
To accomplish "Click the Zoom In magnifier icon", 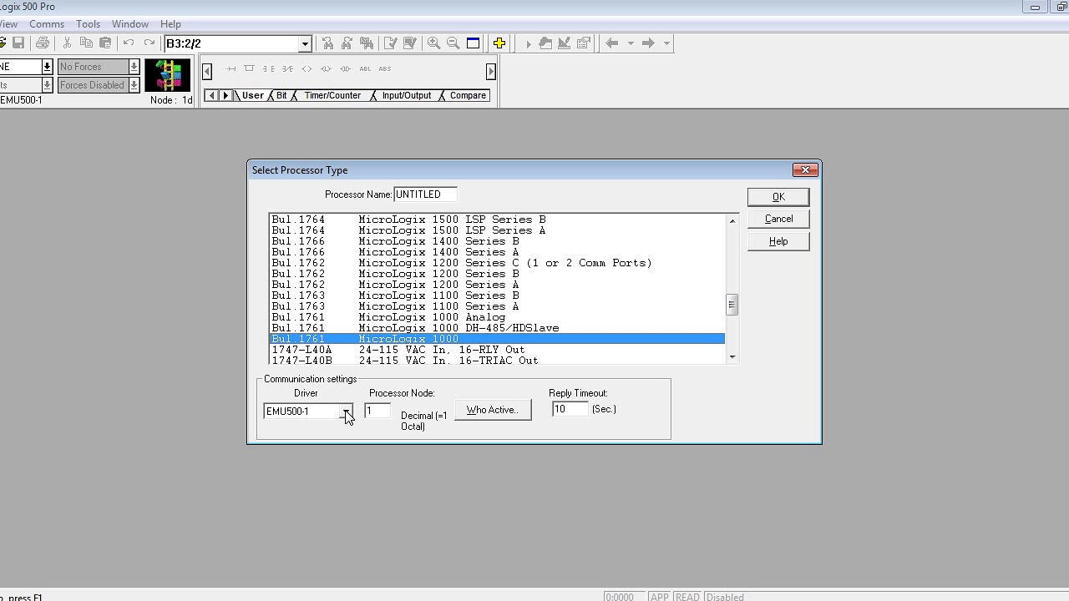I will (x=433, y=43).
